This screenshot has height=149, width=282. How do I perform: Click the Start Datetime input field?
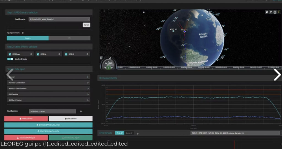(x=52, y=111)
